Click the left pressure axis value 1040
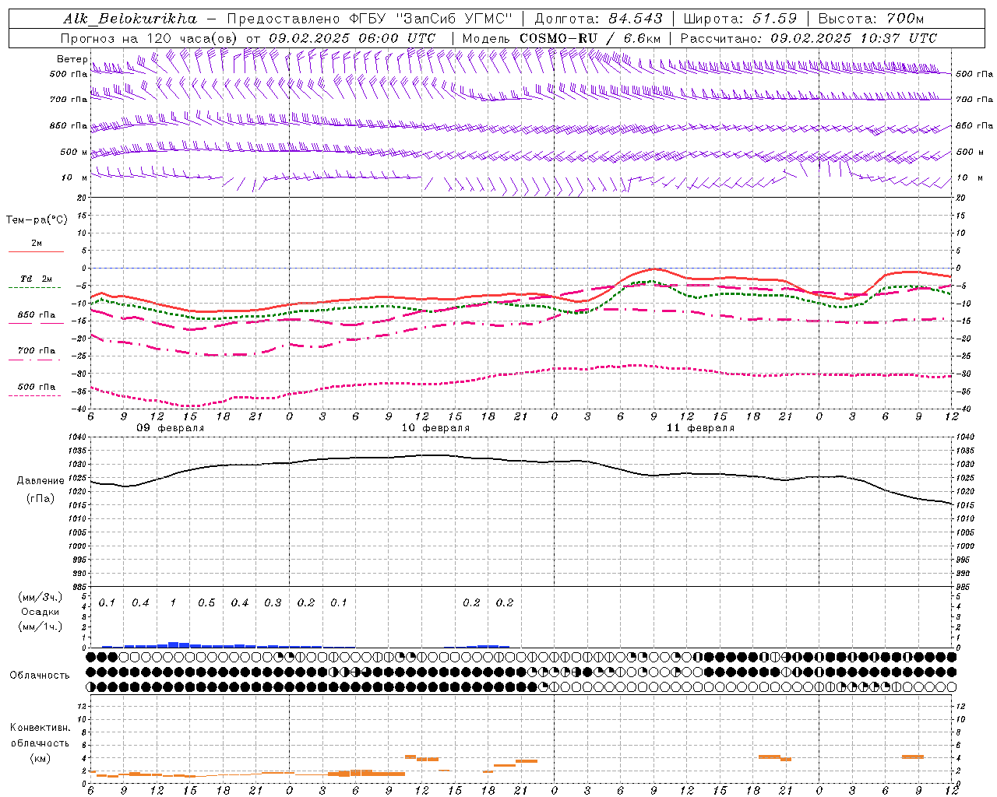 pyautogui.click(x=79, y=437)
